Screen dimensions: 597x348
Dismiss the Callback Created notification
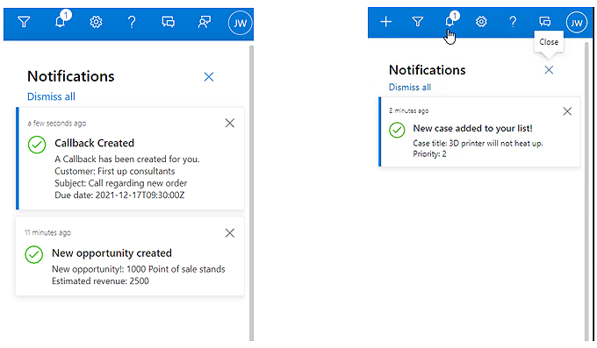point(230,123)
